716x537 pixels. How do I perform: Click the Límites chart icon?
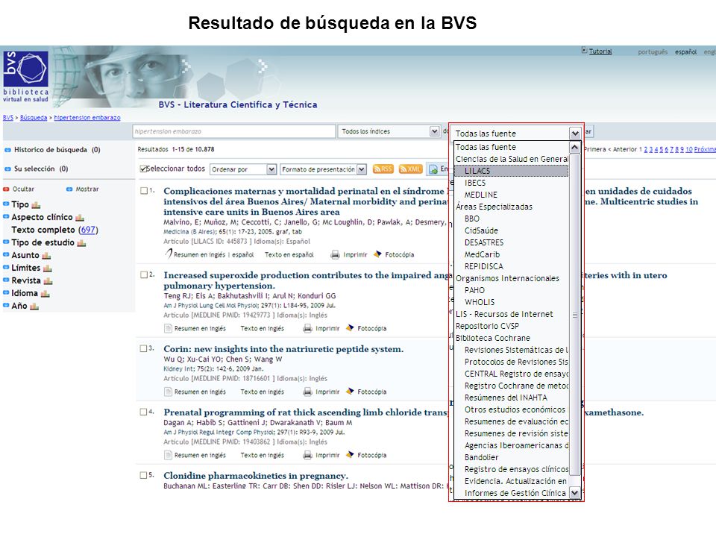(48, 268)
